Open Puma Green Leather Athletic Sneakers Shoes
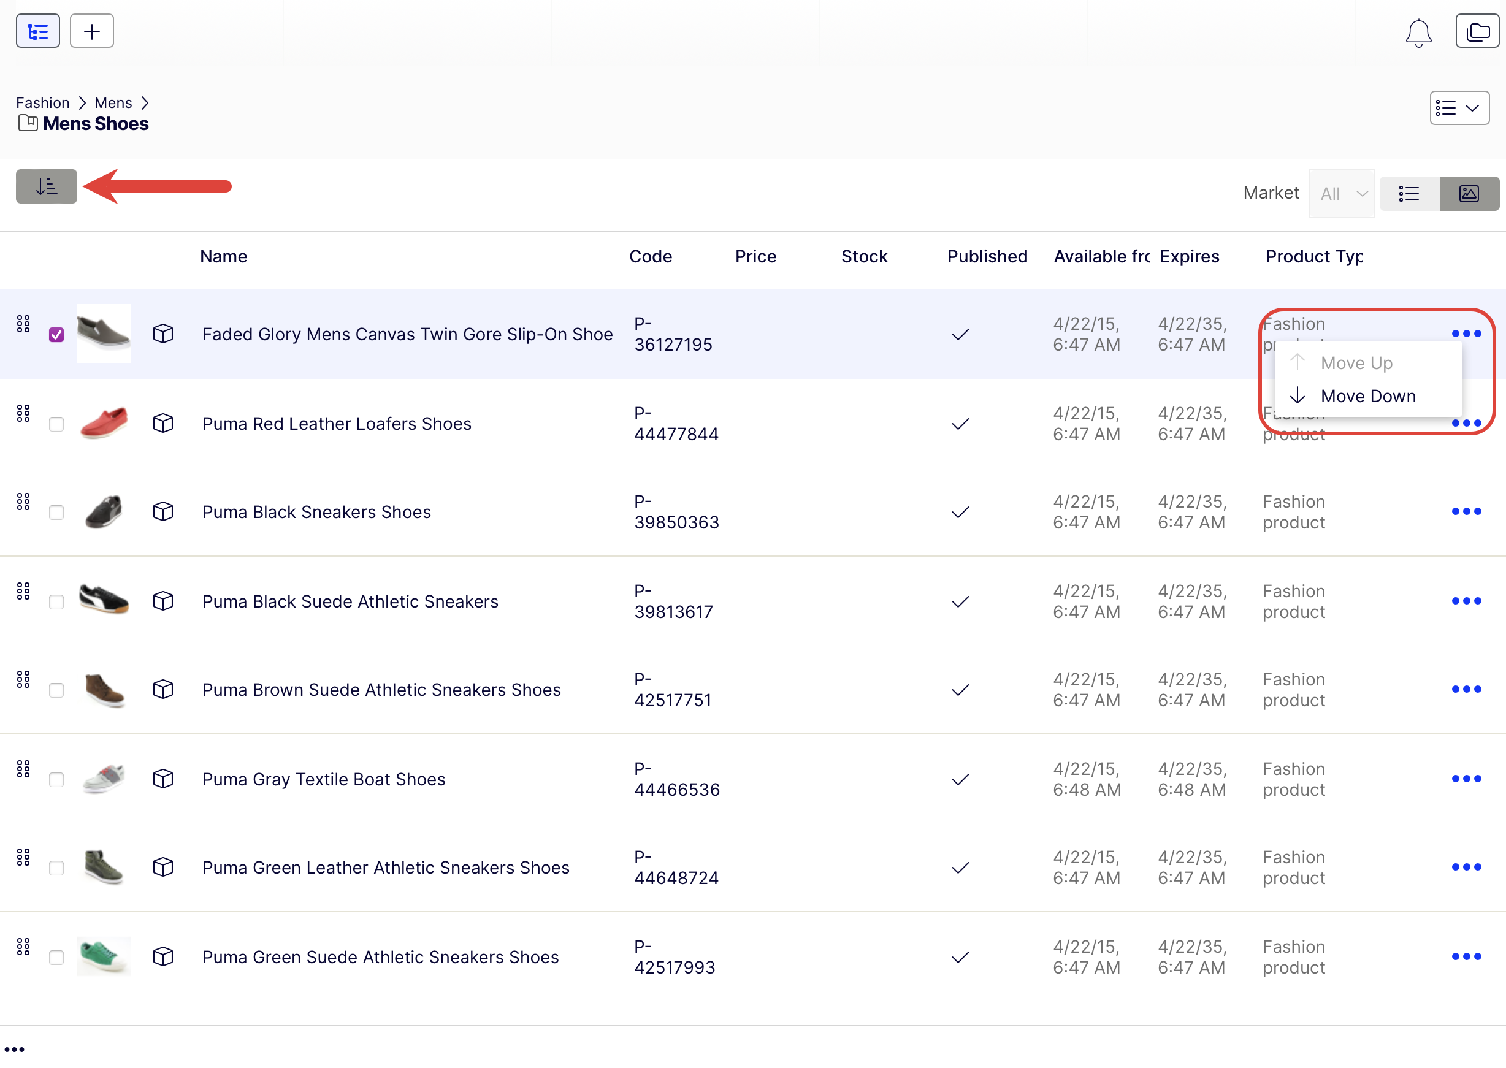This screenshot has width=1506, height=1068. click(385, 867)
